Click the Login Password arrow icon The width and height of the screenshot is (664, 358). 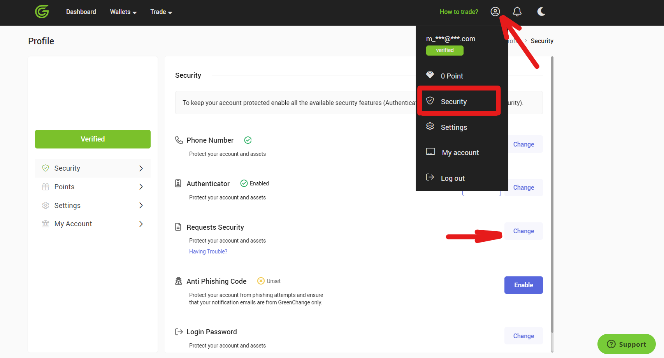pyautogui.click(x=179, y=332)
